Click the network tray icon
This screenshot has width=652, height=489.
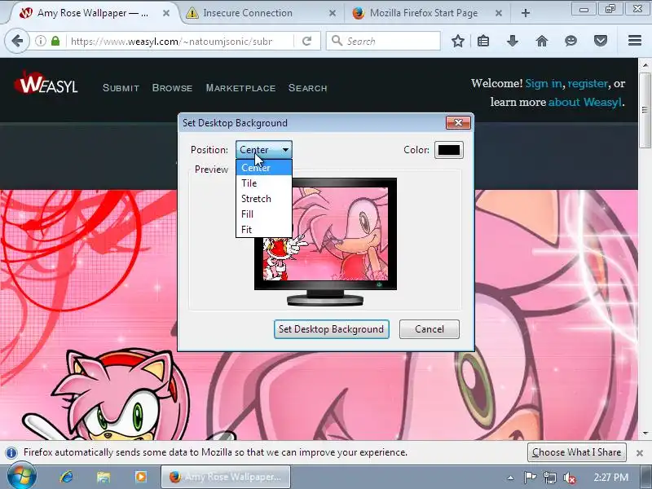coord(549,478)
